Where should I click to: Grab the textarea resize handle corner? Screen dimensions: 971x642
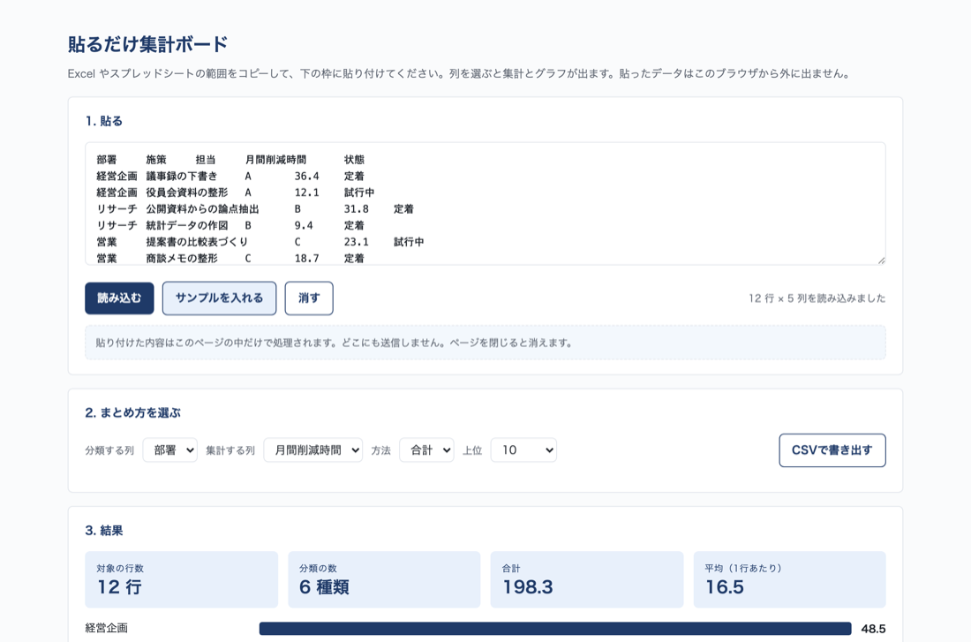[x=881, y=261]
